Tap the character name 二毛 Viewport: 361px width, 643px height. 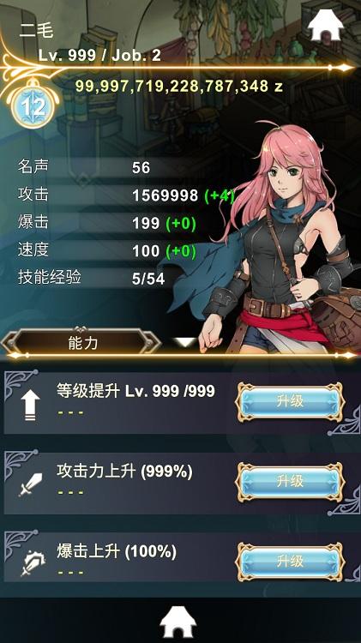click(x=36, y=31)
